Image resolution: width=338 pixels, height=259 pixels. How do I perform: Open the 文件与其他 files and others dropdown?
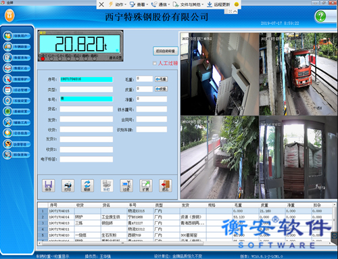(x=188, y=4)
